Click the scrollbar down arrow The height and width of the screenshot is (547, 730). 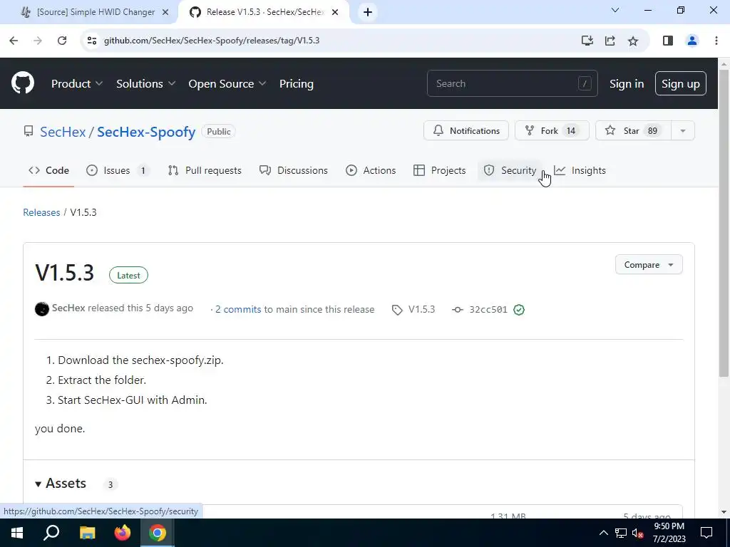(x=724, y=512)
